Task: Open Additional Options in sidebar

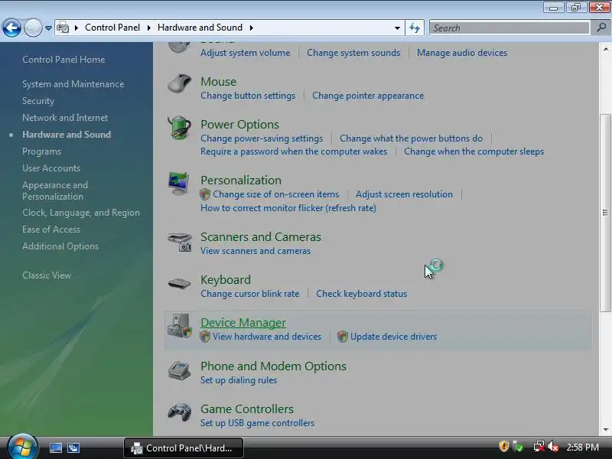Action: (x=60, y=246)
